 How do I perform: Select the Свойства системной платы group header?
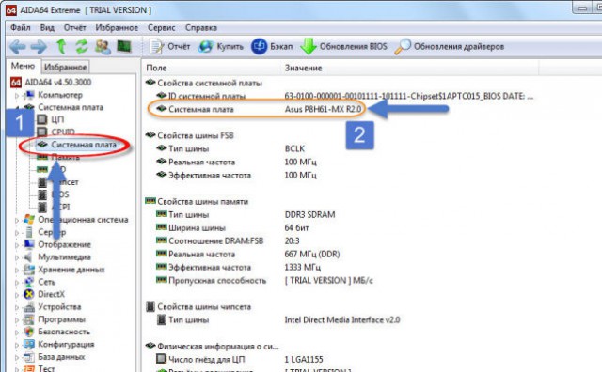click(x=209, y=83)
